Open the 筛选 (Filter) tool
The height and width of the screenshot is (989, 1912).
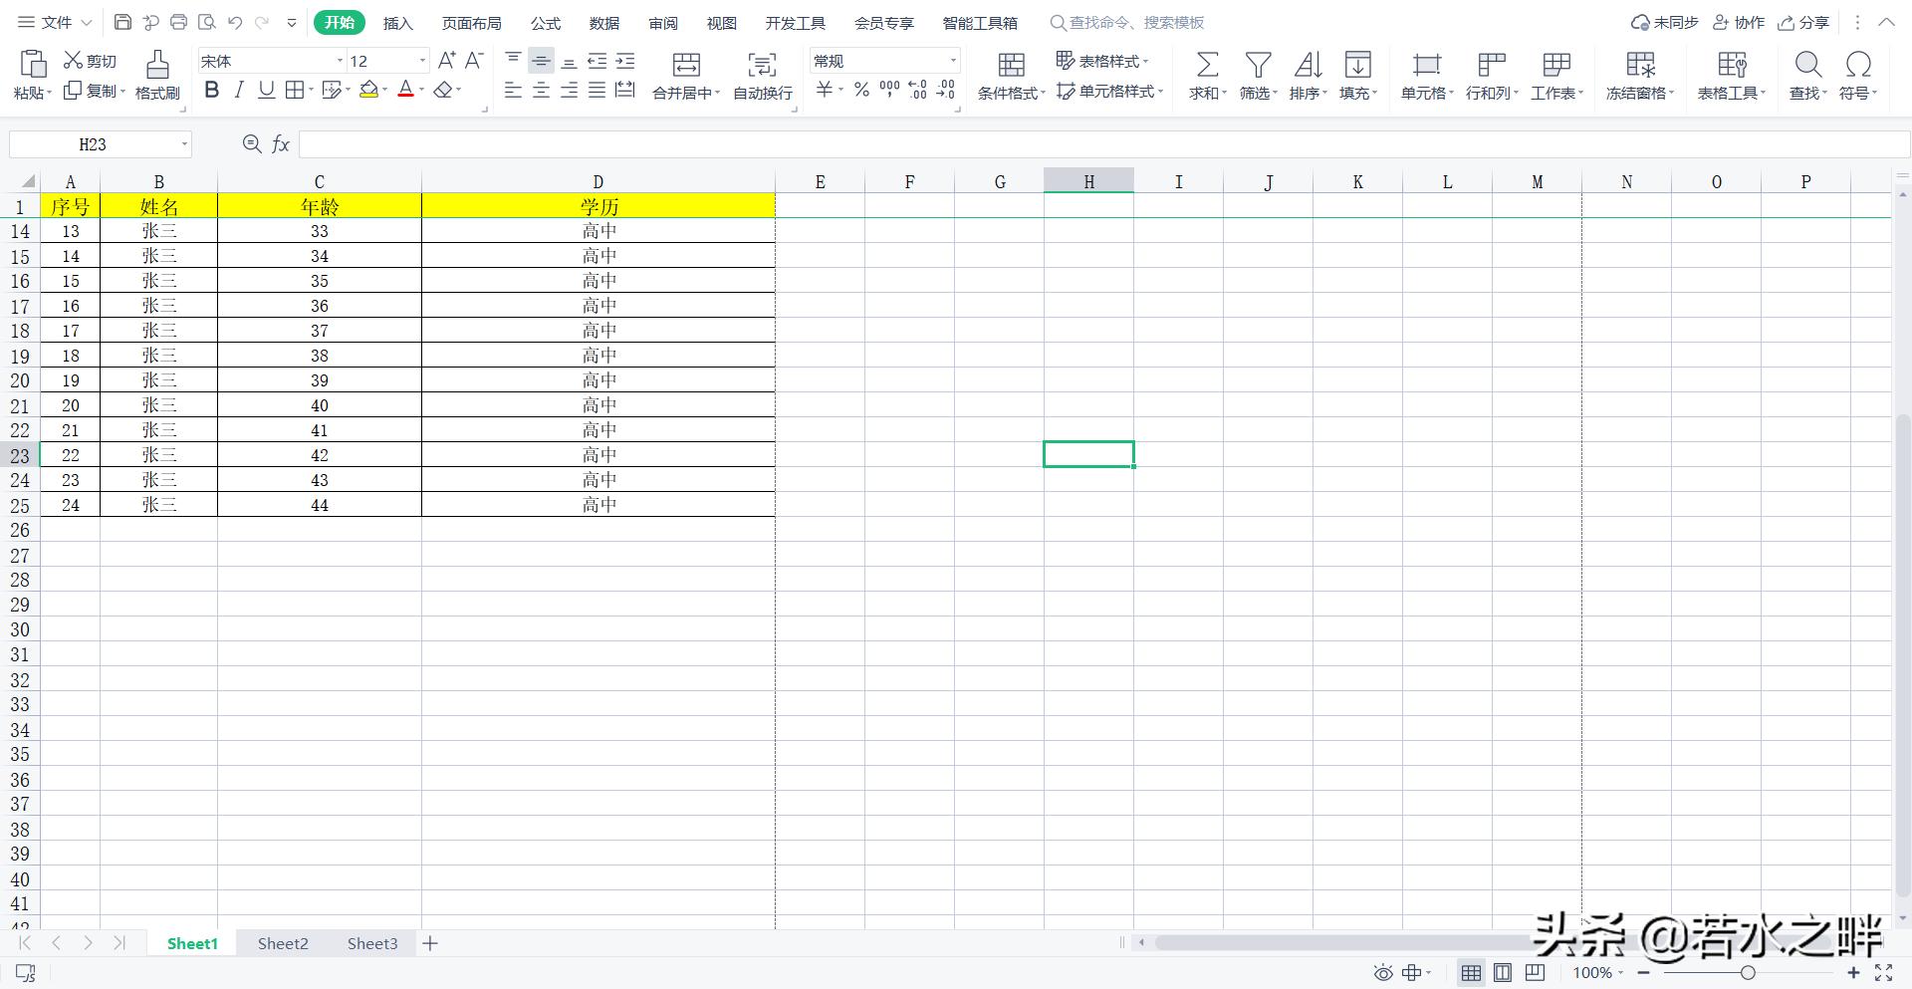pos(1257,75)
